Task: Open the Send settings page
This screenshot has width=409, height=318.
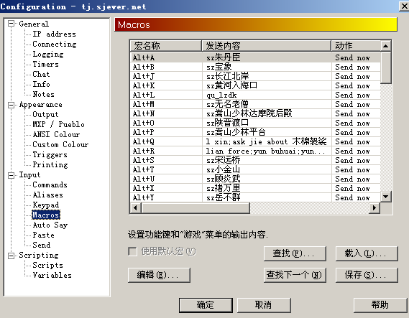Action: (x=41, y=245)
